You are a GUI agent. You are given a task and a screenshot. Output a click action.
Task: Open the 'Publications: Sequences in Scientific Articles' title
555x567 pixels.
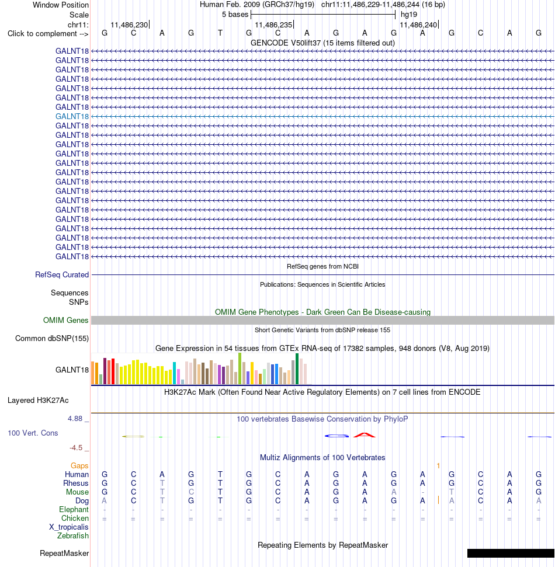coord(322,284)
